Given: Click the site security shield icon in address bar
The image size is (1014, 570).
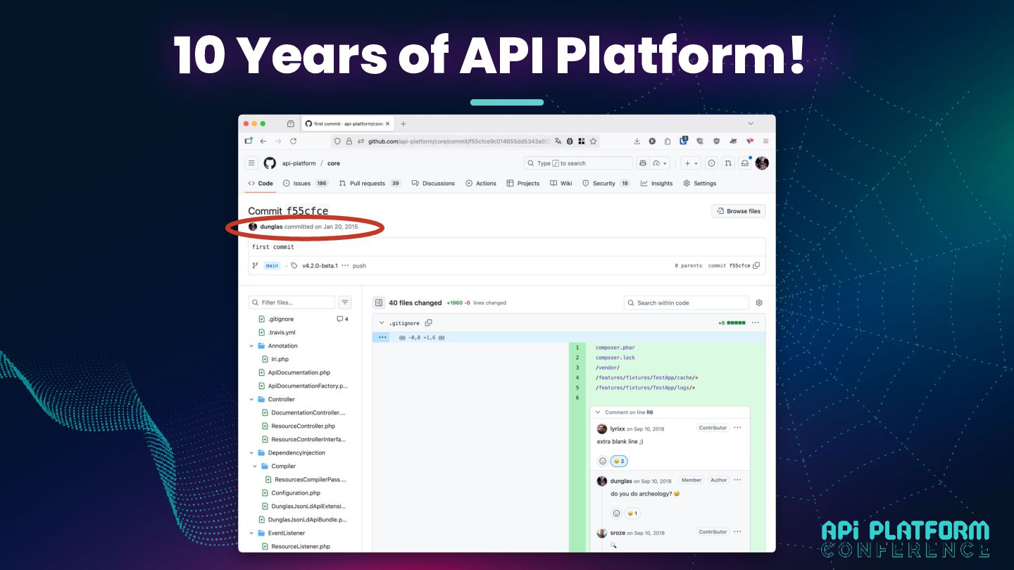Looking at the screenshot, I should pos(337,141).
